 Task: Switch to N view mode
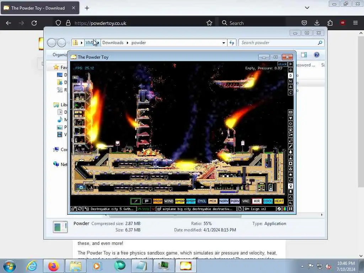(x=290, y=81)
